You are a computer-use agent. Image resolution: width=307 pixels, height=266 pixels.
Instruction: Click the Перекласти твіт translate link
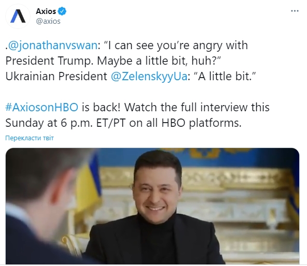click(x=30, y=138)
